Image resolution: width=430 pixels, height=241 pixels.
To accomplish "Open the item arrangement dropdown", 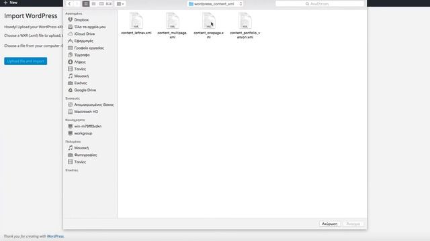I will pyautogui.click(x=120, y=4).
